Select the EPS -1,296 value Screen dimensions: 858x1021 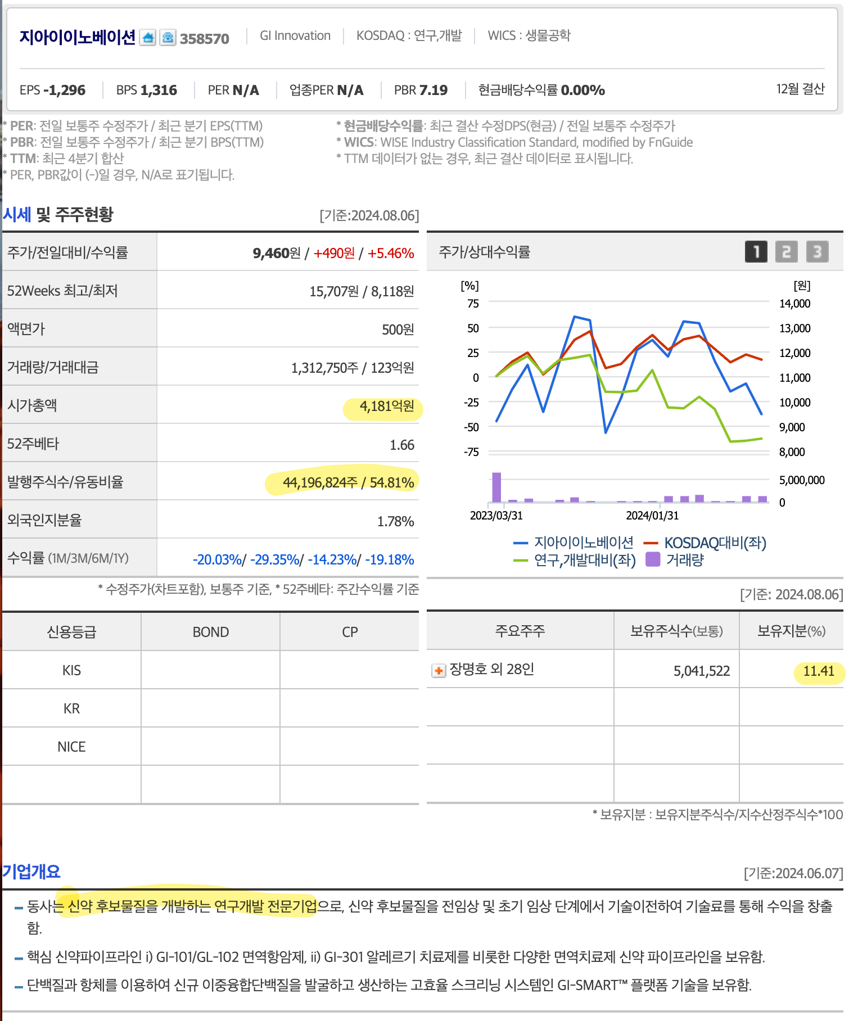[52, 90]
